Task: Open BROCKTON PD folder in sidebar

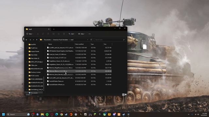Action: (x=36, y=69)
